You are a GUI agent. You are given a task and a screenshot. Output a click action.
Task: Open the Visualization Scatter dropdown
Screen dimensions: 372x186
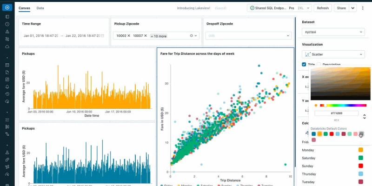coord(333,54)
